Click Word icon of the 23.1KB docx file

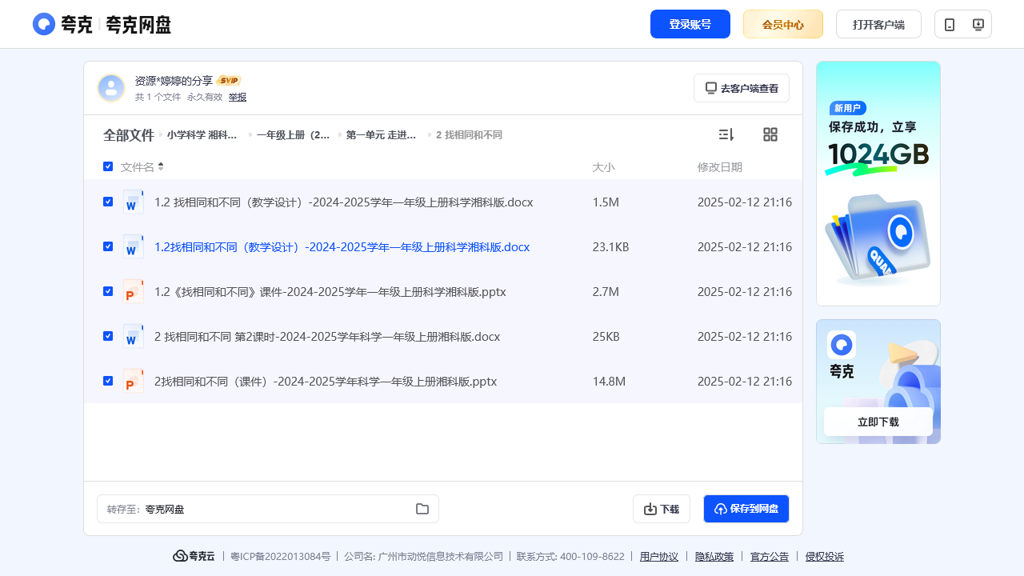coord(134,246)
